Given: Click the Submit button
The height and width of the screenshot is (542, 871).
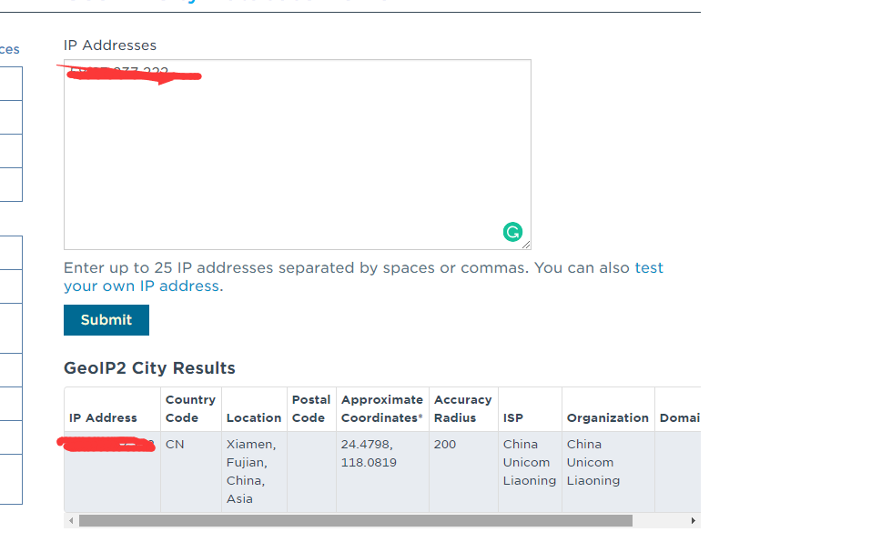Looking at the screenshot, I should point(106,320).
